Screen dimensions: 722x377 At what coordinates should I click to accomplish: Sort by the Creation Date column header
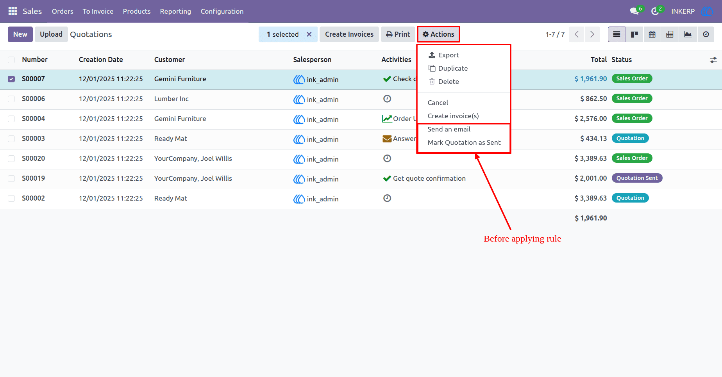101,60
